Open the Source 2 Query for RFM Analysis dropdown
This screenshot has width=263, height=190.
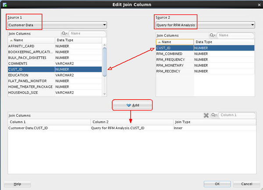coord(205,25)
